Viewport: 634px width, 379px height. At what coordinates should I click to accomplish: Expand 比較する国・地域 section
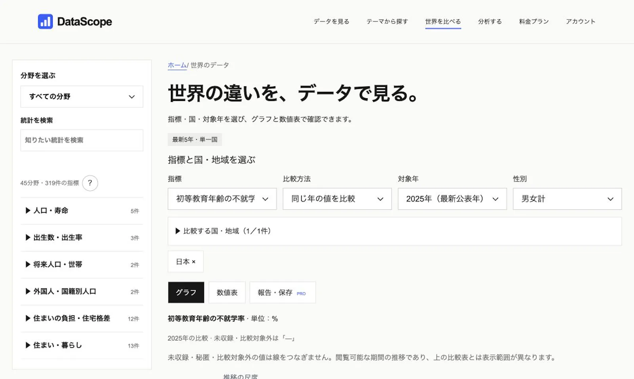coord(395,231)
